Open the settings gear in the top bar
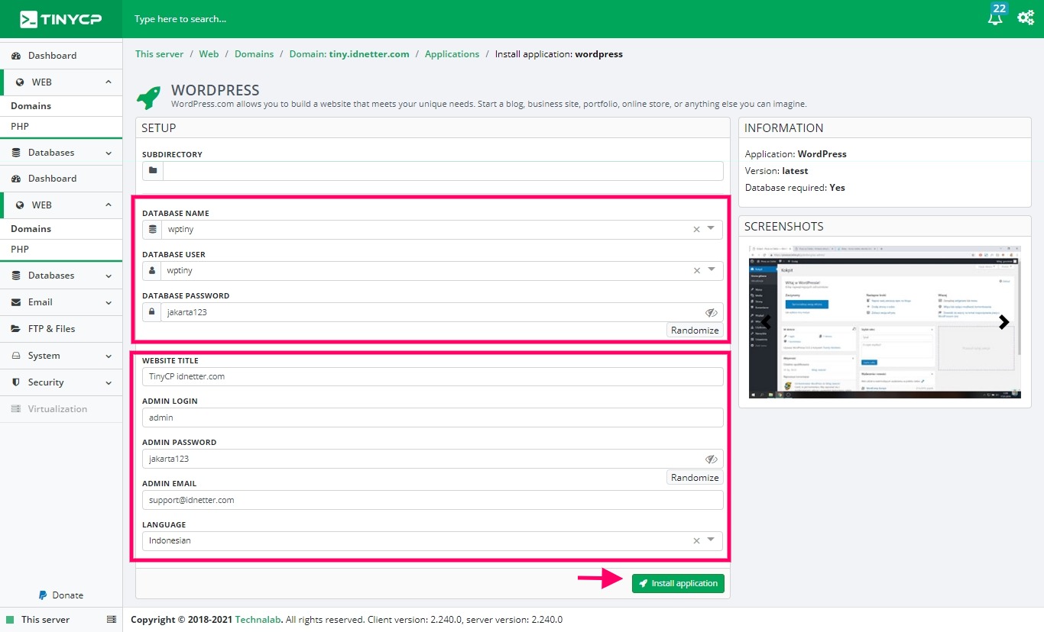1044x632 pixels. pos(1026,17)
